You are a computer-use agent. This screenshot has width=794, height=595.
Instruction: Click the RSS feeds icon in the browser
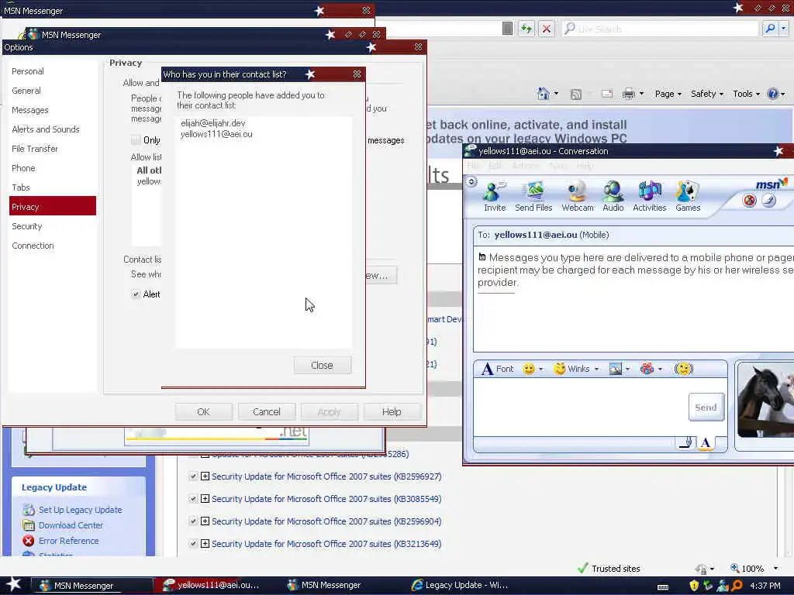(576, 94)
